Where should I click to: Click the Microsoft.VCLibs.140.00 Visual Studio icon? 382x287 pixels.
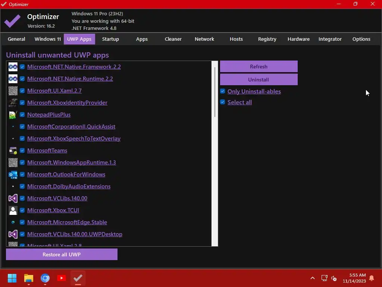[13, 198]
